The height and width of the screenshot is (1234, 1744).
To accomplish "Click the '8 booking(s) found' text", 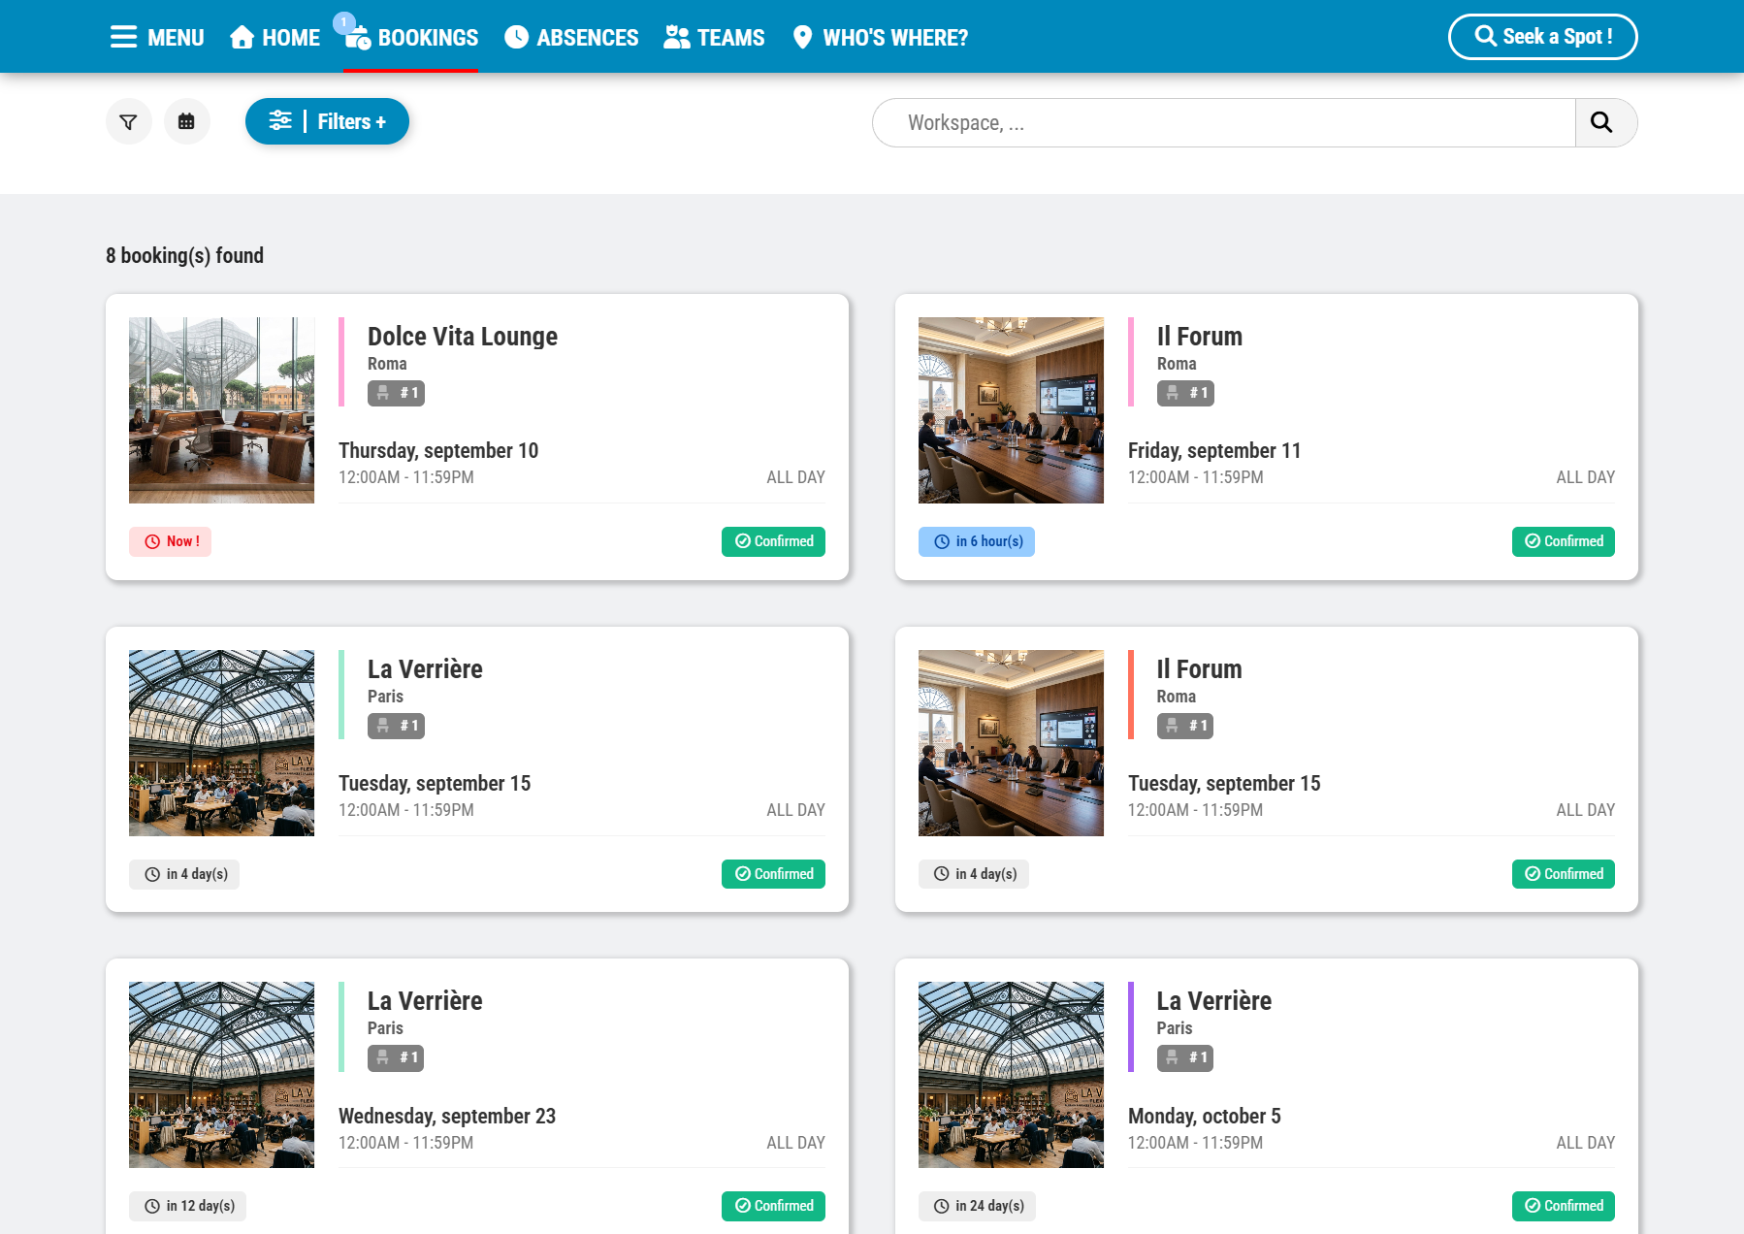I will tap(184, 255).
